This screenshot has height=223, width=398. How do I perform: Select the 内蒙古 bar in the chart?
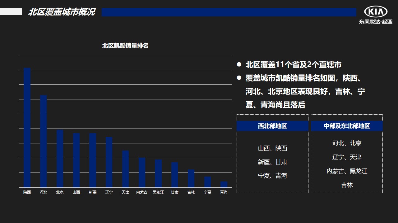pos(142,173)
